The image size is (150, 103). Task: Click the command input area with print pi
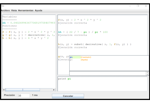pyautogui.click(x=102, y=84)
